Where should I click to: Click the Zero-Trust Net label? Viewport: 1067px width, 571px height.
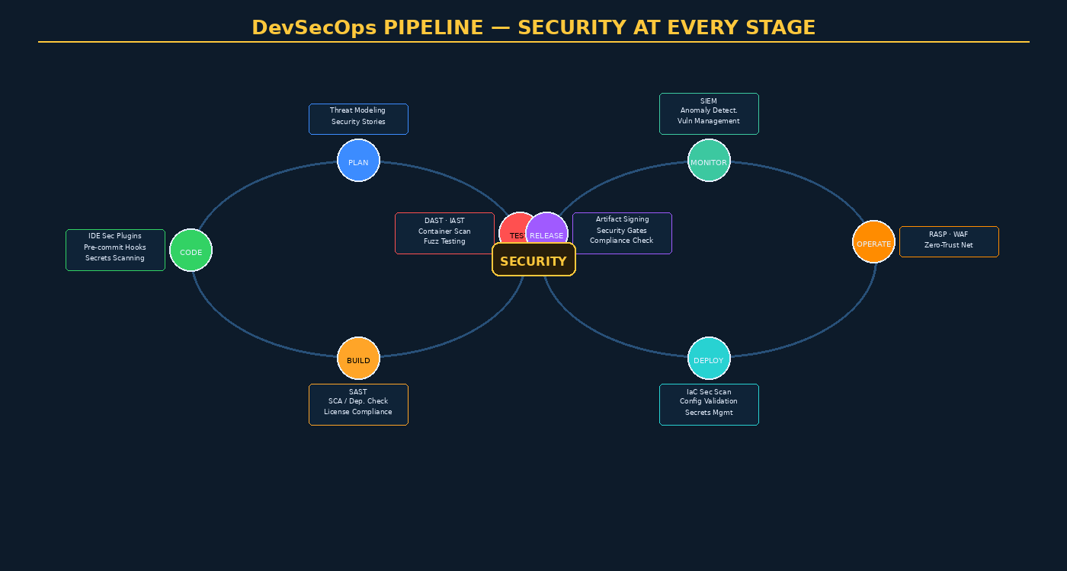tap(949, 245)
